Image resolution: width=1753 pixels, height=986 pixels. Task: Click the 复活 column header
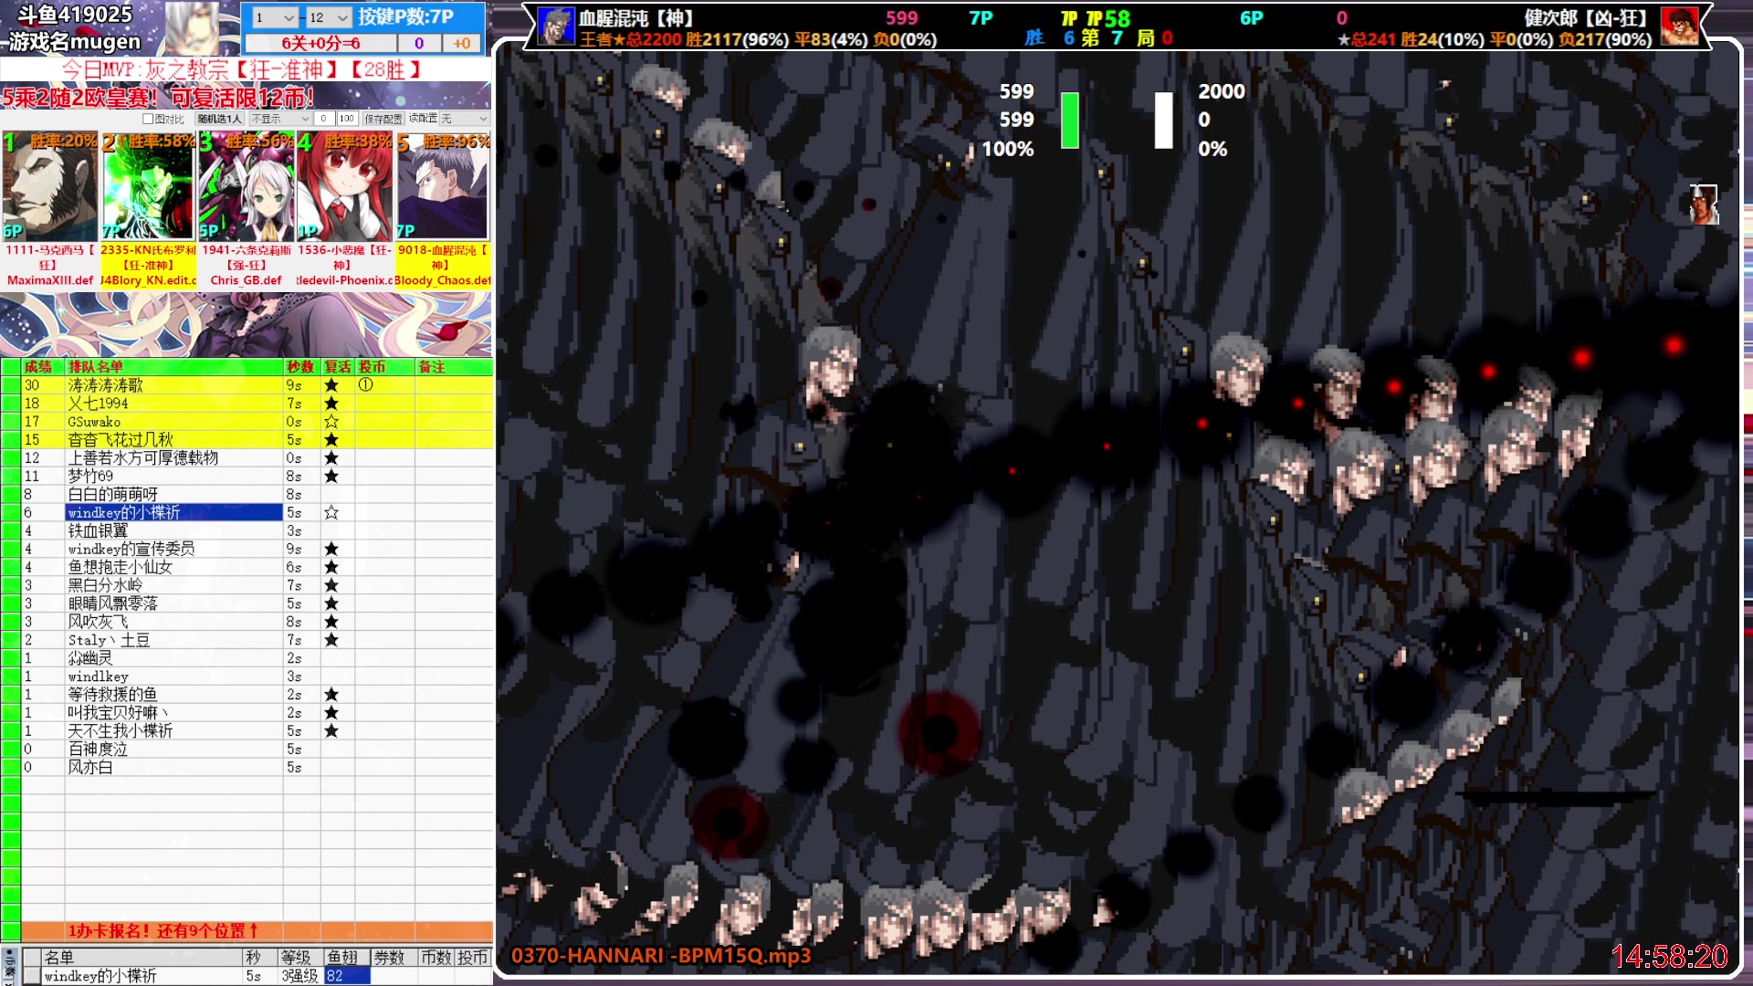(x=338, y=367)
